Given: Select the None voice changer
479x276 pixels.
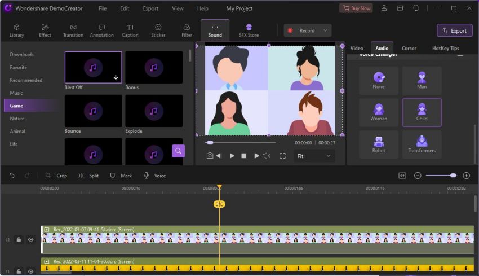Looking at the screenshot, I should pos(379,81).
